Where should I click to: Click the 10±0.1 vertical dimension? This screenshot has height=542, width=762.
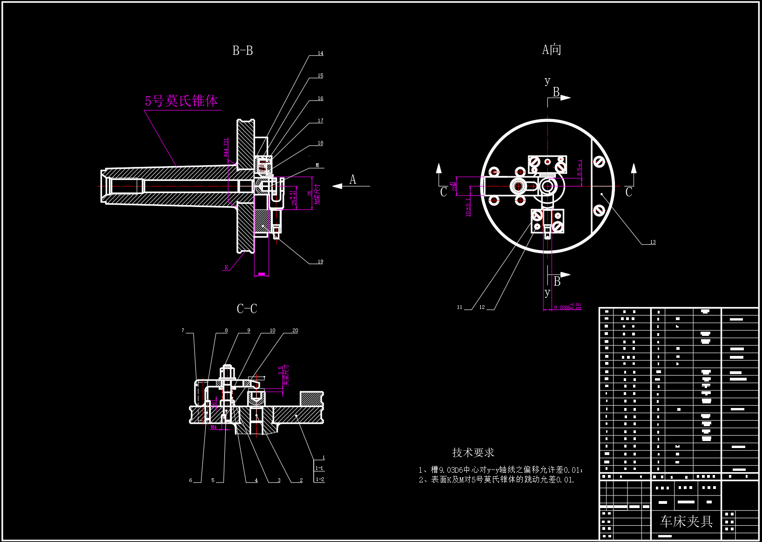tap(468, 207)
